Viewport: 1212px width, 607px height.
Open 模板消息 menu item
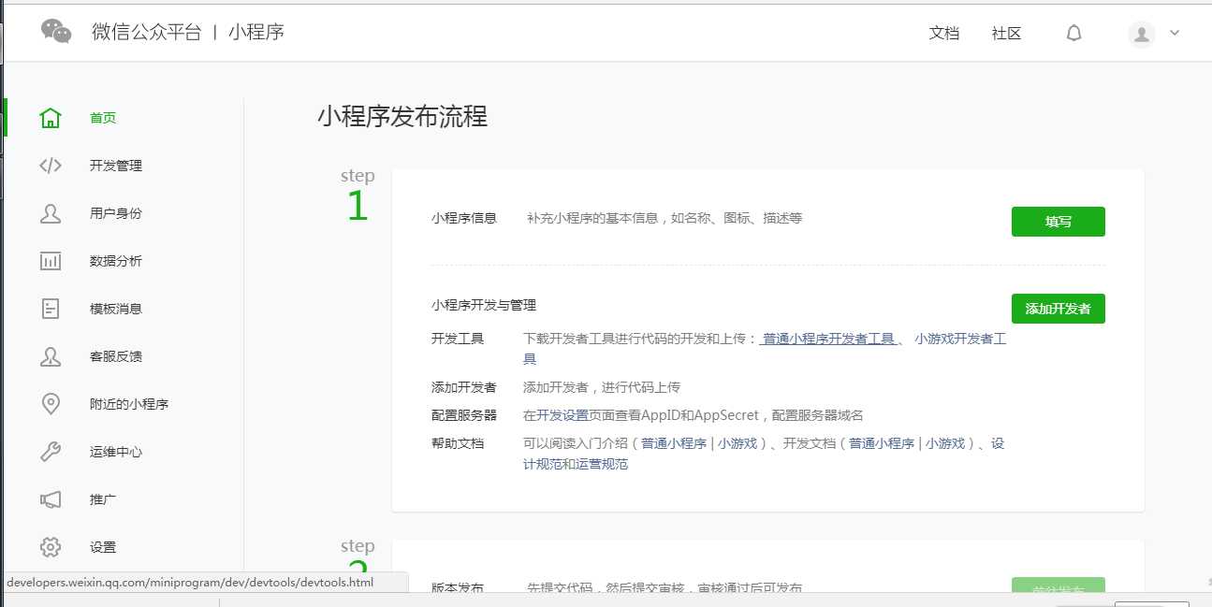116,309
